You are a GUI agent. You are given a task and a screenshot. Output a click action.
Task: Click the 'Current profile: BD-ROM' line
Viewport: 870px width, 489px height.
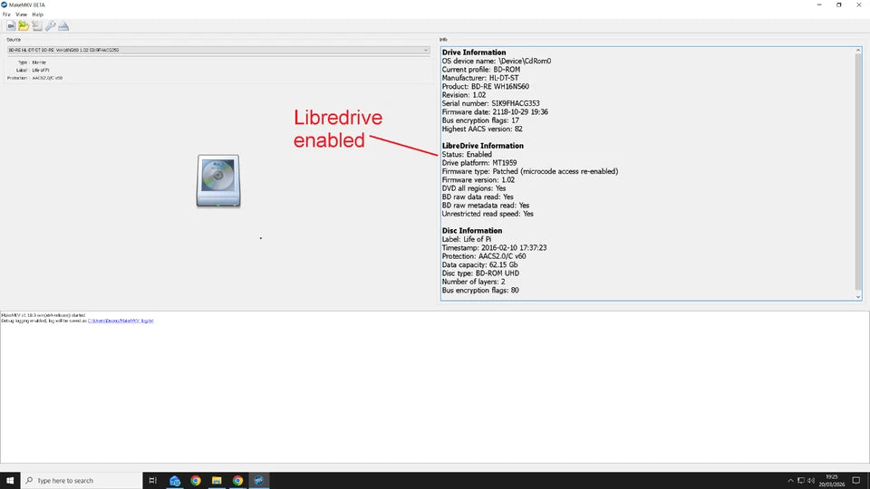[481, 70]
